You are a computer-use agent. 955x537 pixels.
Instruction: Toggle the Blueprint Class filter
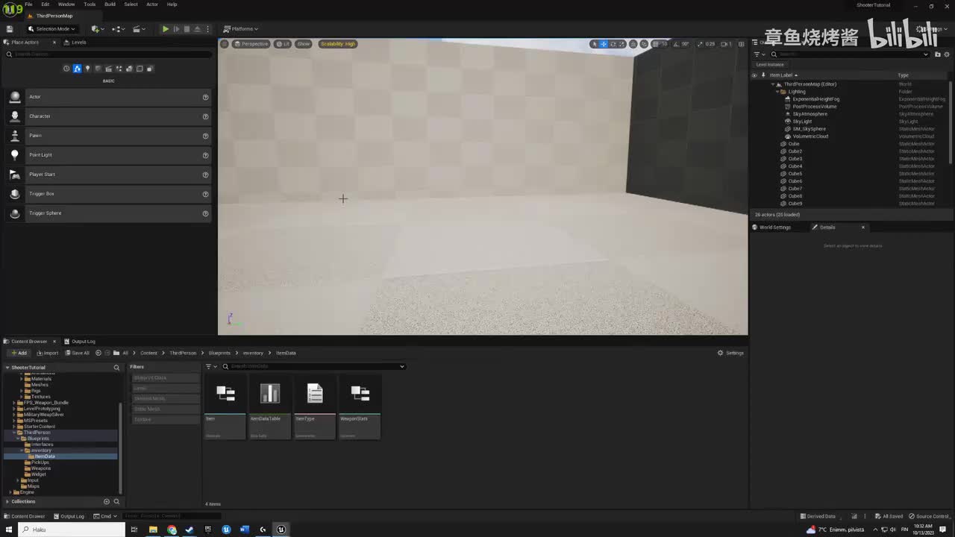pyautogui.click(x=165, y=377)
